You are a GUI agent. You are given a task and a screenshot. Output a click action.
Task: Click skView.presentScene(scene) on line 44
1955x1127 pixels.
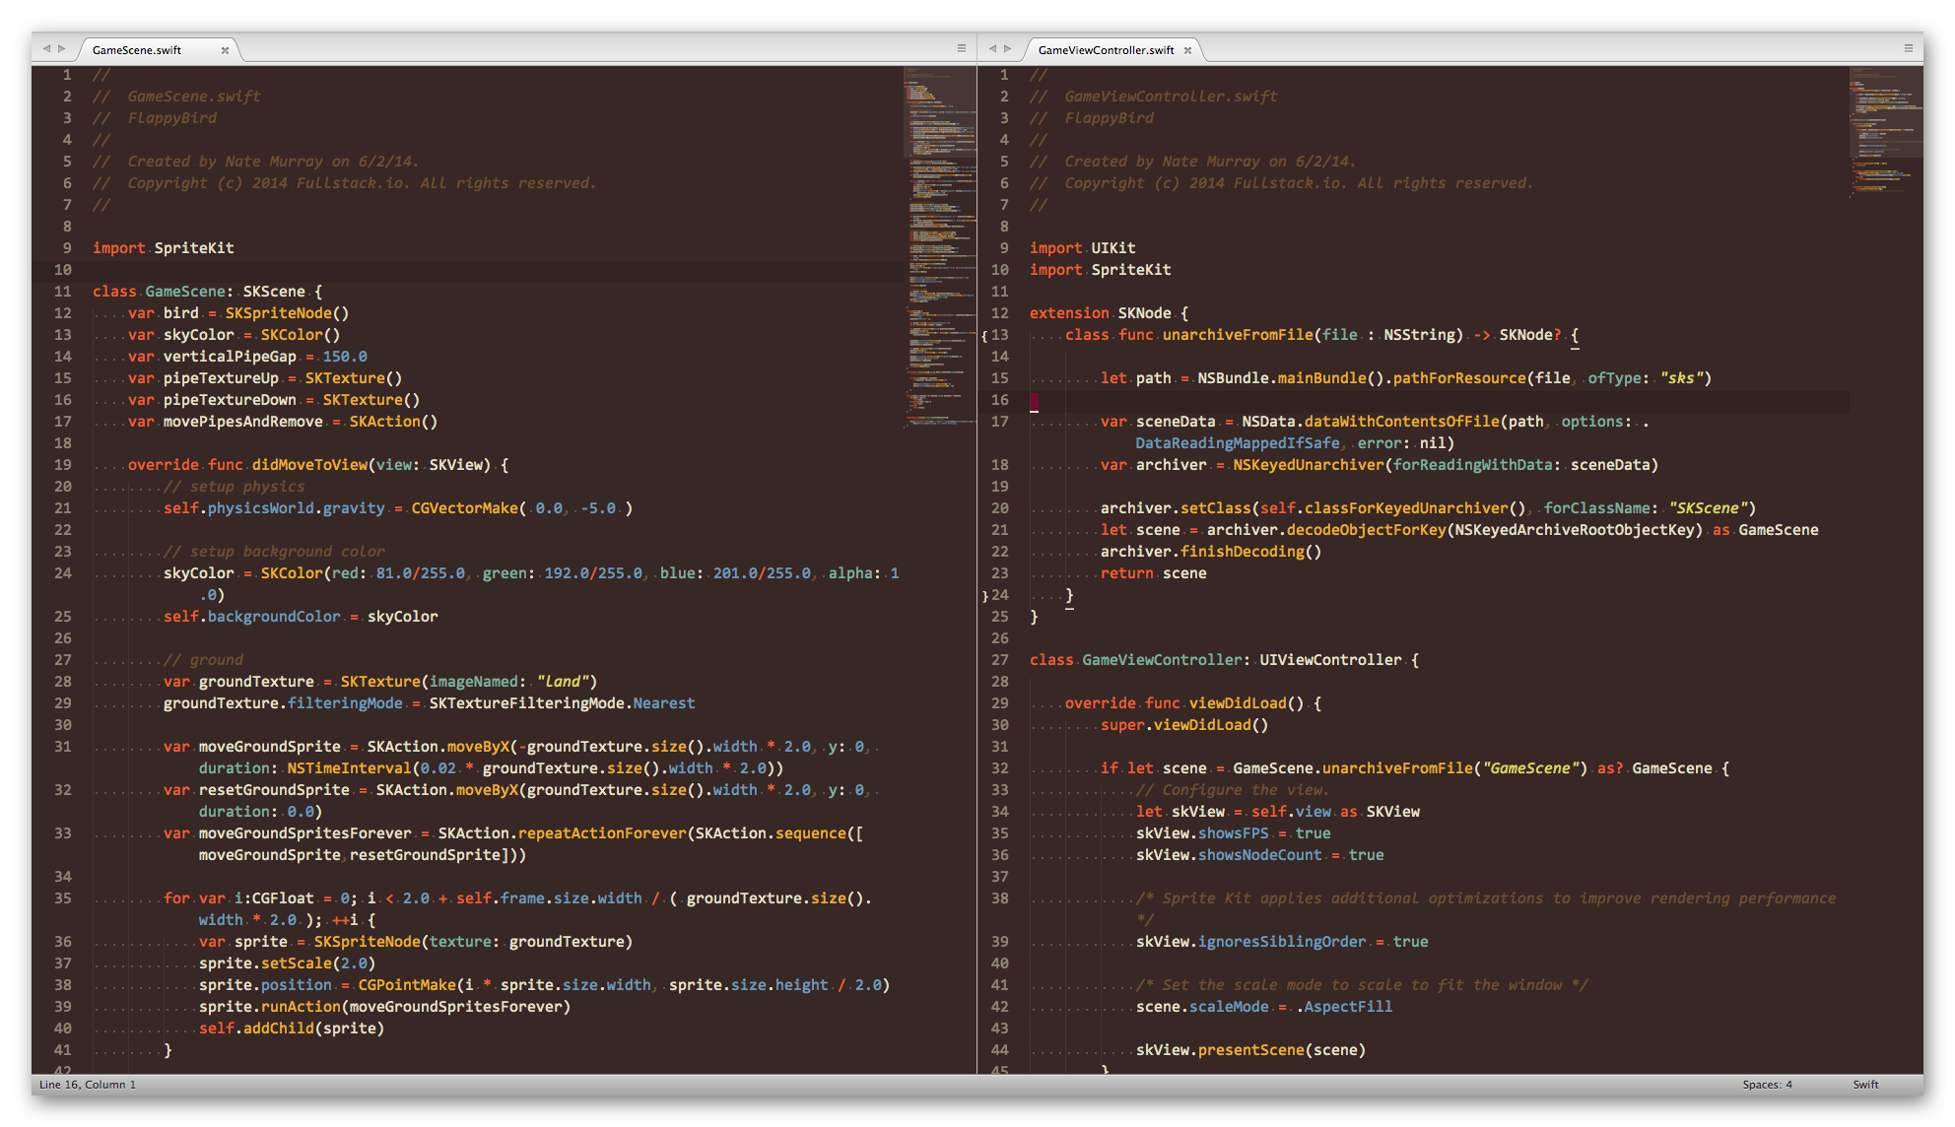pyautogui.click(x=1251, y=1050)
